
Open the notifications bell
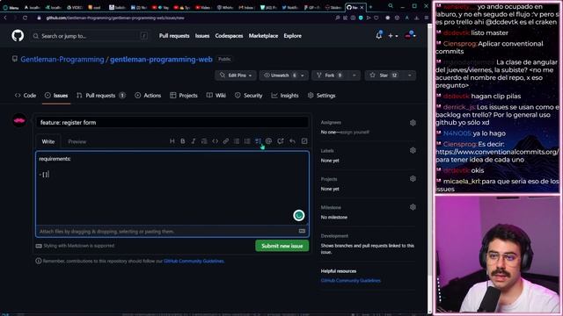pos(379,35)
